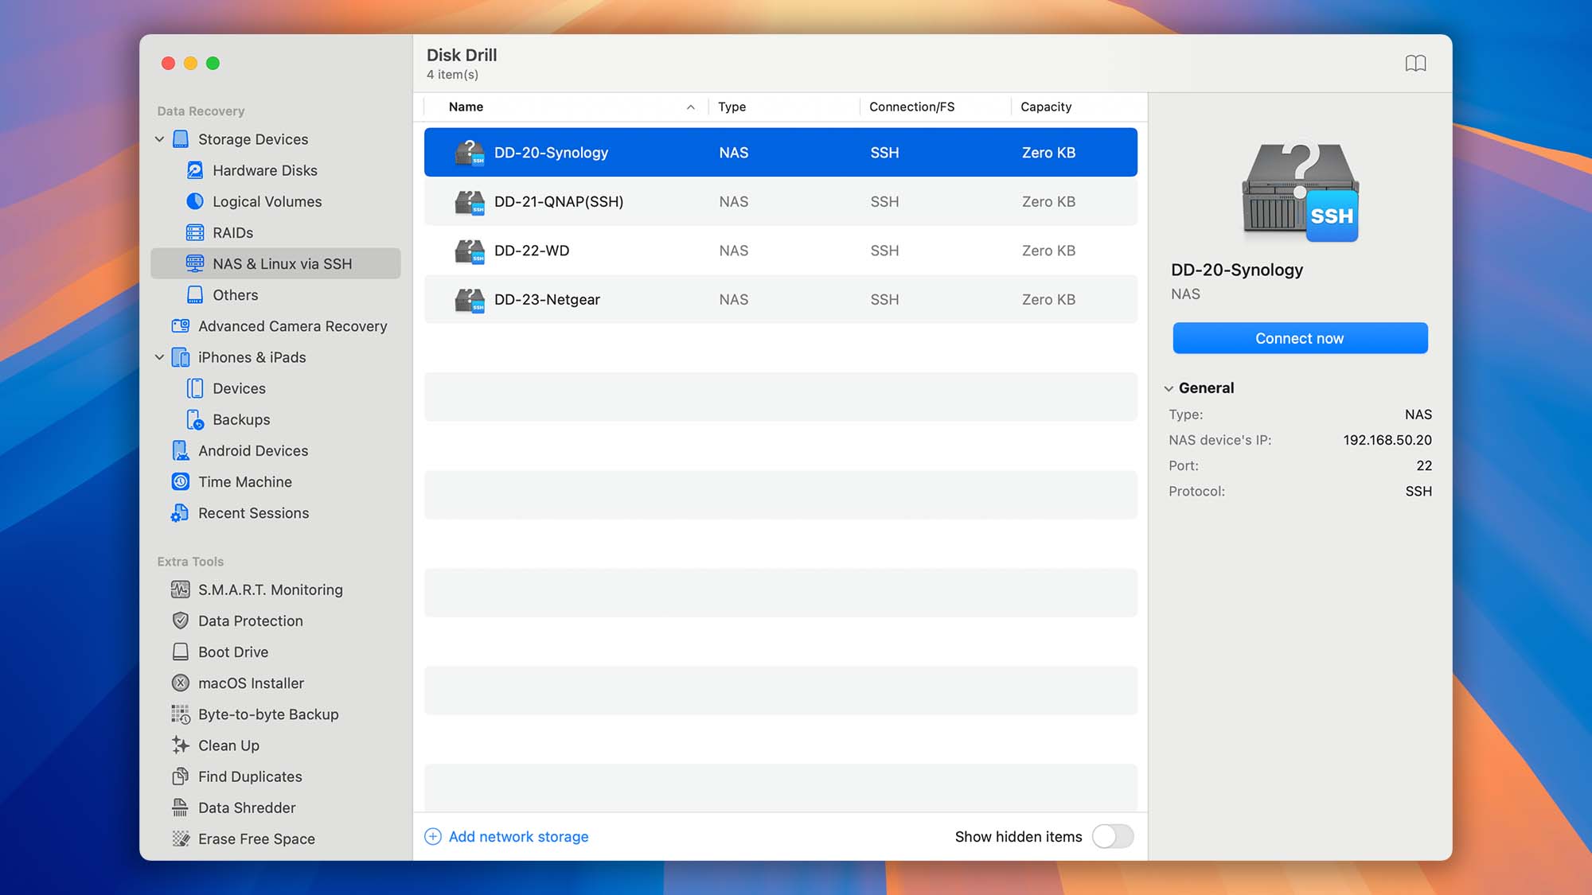Click Zero KB in the DD-22-WD row
Image resolution: width=1592 pixels, height=895 pixels.
pos(1048,251)
